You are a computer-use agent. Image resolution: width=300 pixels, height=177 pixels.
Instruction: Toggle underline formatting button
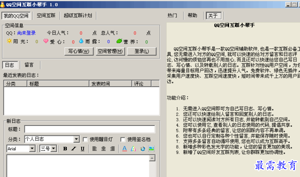[x=82, y=148]
